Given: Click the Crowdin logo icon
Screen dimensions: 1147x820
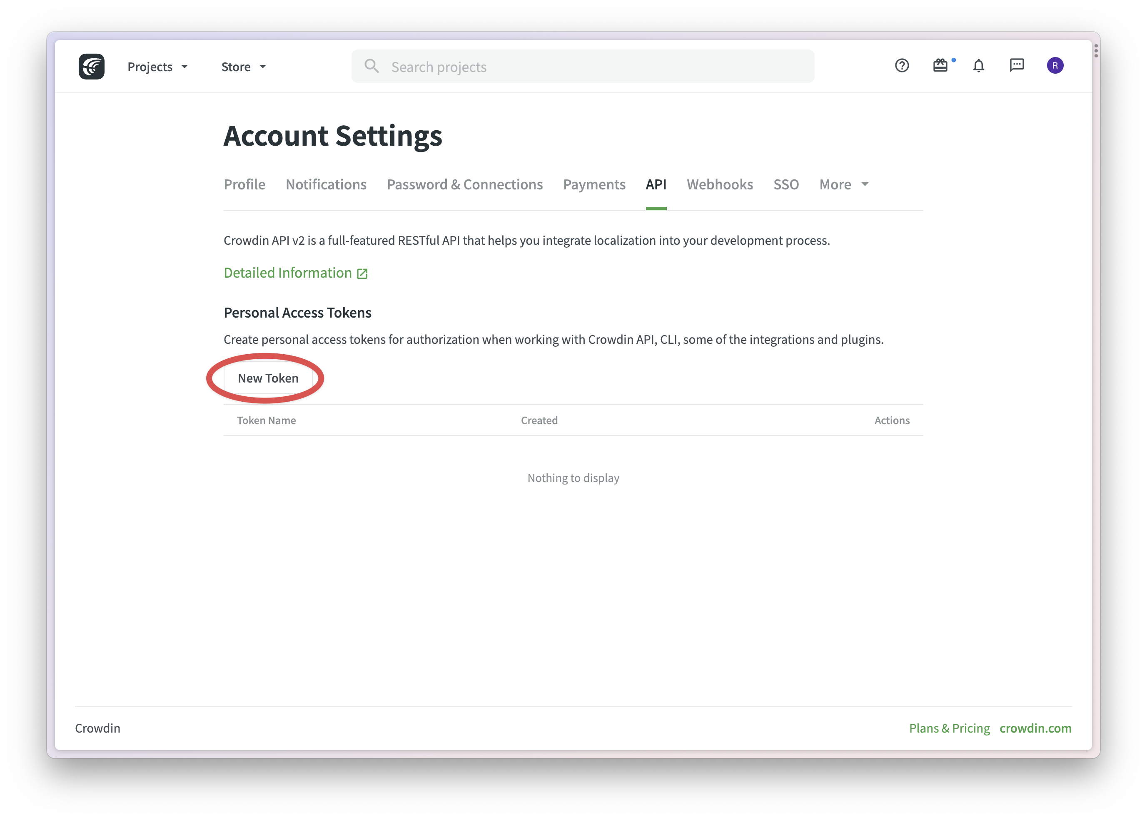Looking at the screenshot, I should pos(91,66).
